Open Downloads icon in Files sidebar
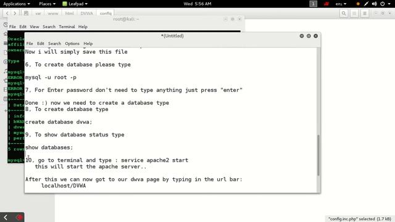 click(6, 62)
